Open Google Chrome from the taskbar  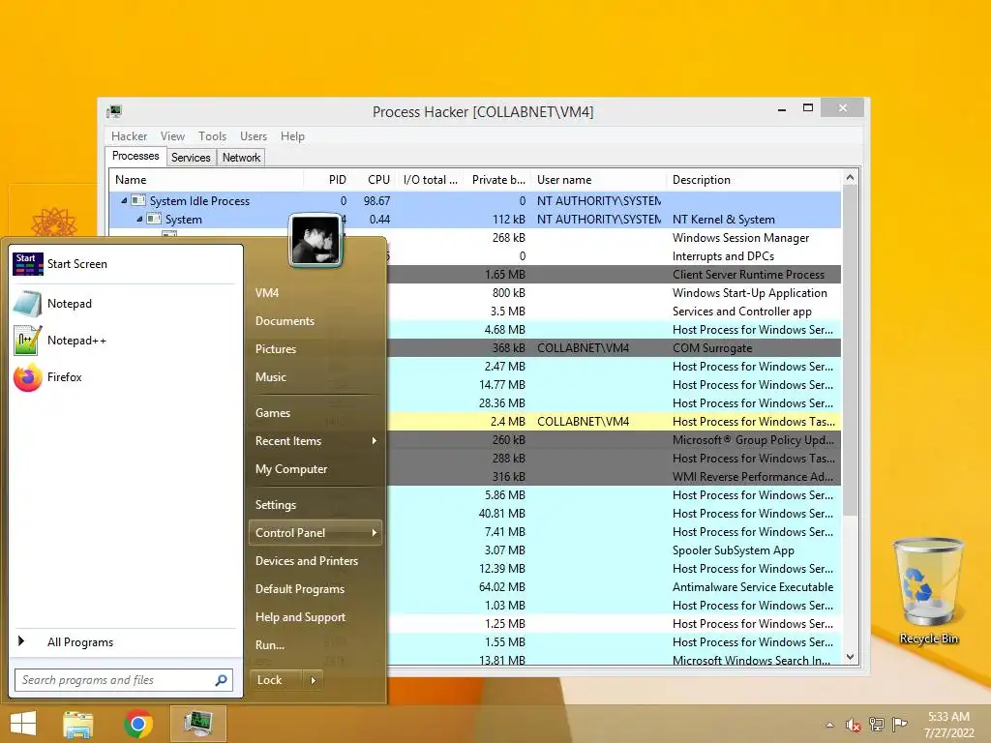click(x=138, y=724)
